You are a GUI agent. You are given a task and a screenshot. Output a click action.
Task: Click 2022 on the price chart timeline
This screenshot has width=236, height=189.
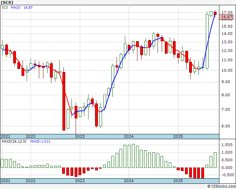point(31,136)
